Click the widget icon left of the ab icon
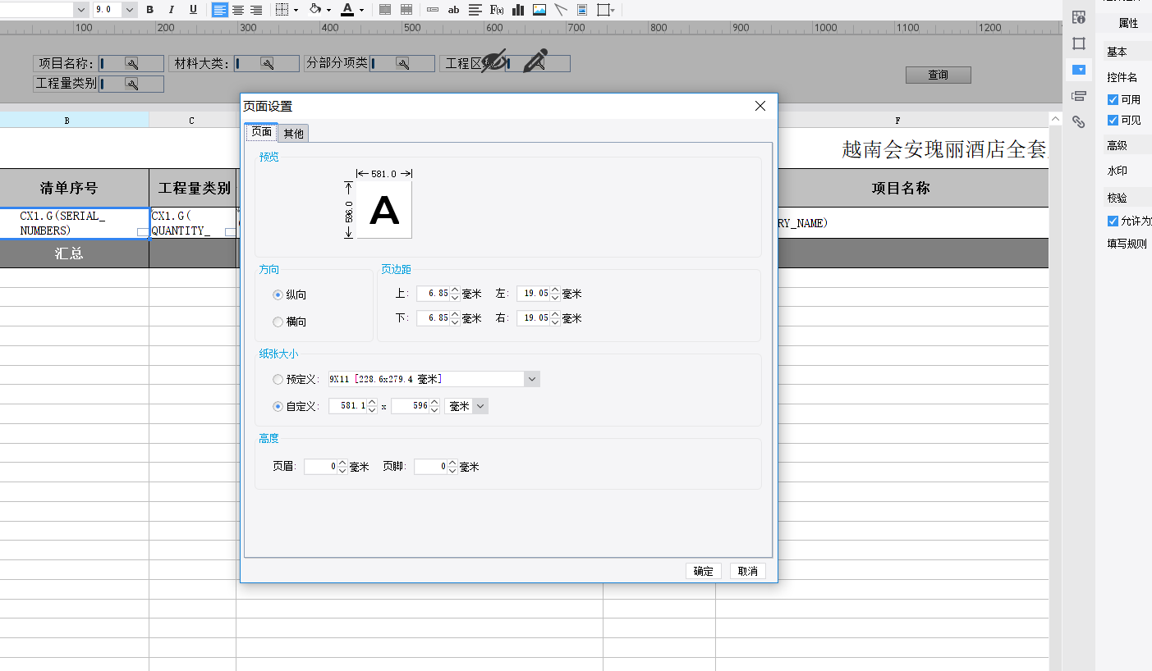 pyautogui.click(x=433, y=10)
